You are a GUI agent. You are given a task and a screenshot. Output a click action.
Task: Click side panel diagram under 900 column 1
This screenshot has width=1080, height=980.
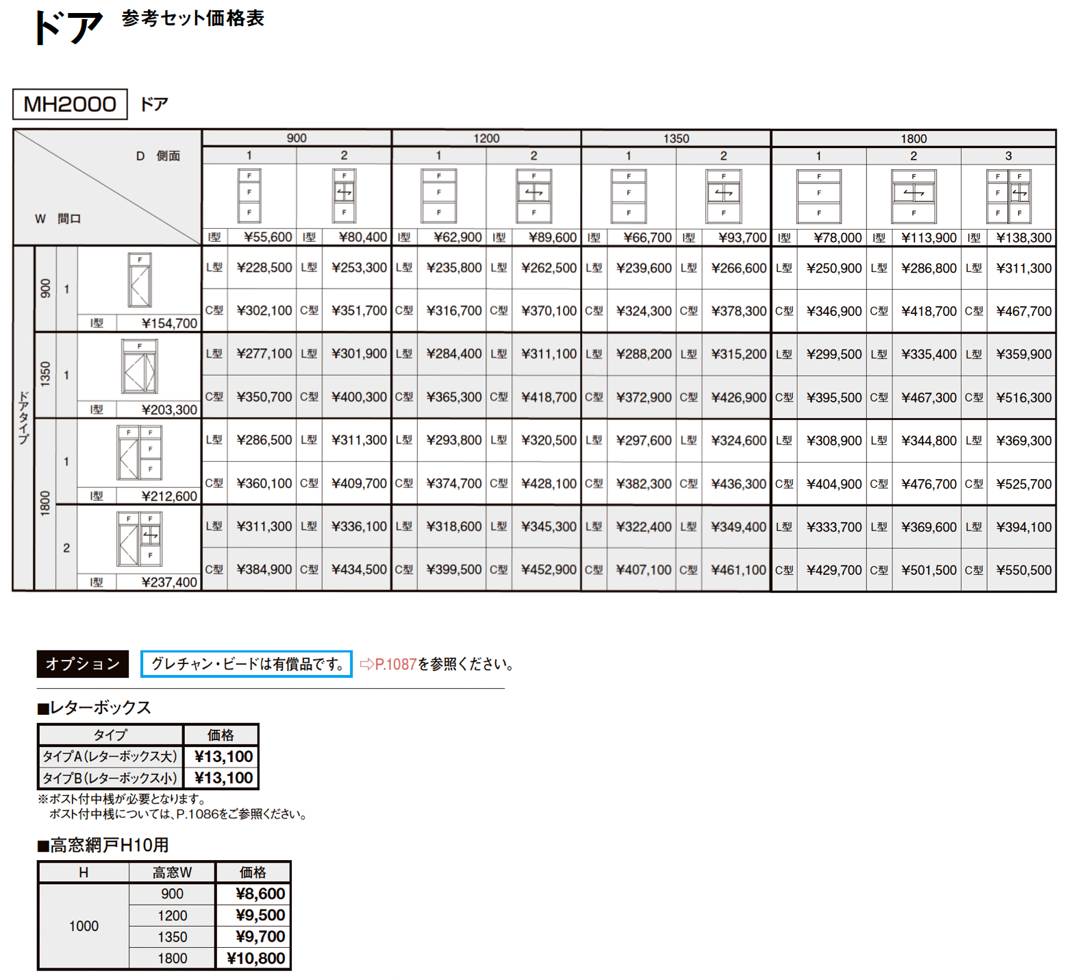coord(249,195)
